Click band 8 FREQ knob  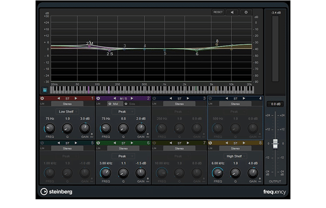218,173
